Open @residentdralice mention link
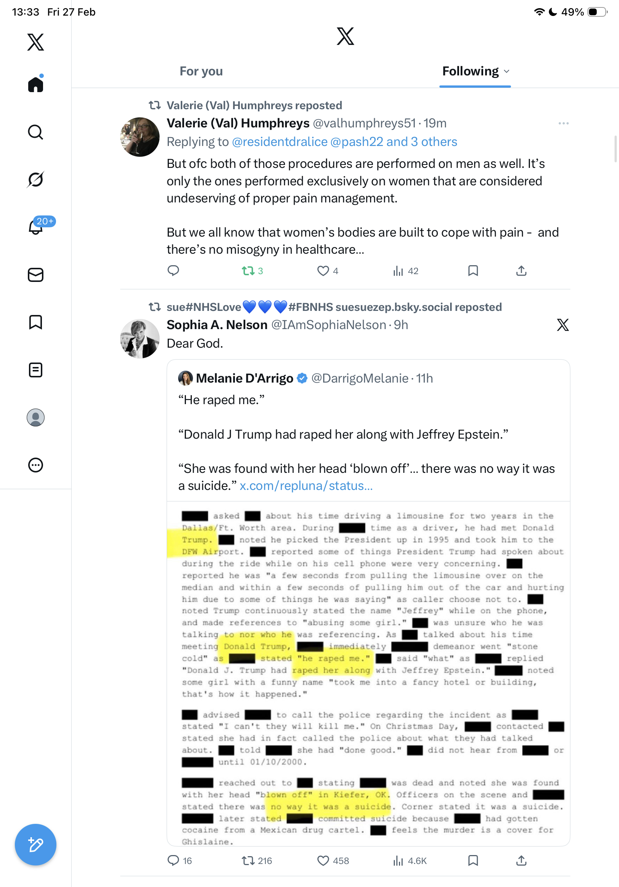 point(279,142)
